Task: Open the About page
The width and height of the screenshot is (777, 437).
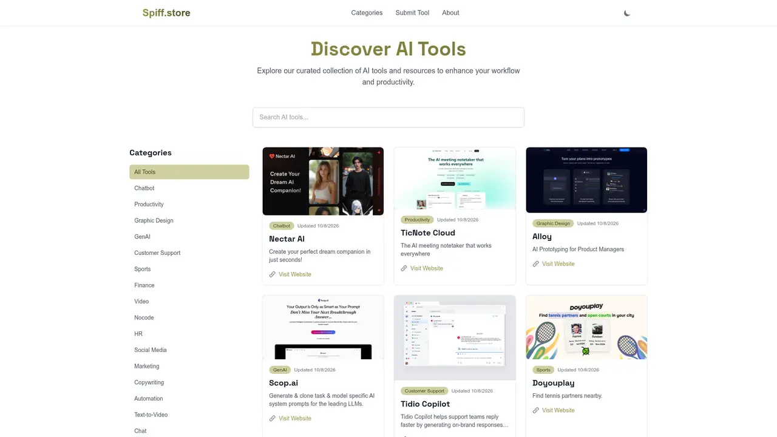Action: point(450,13)
